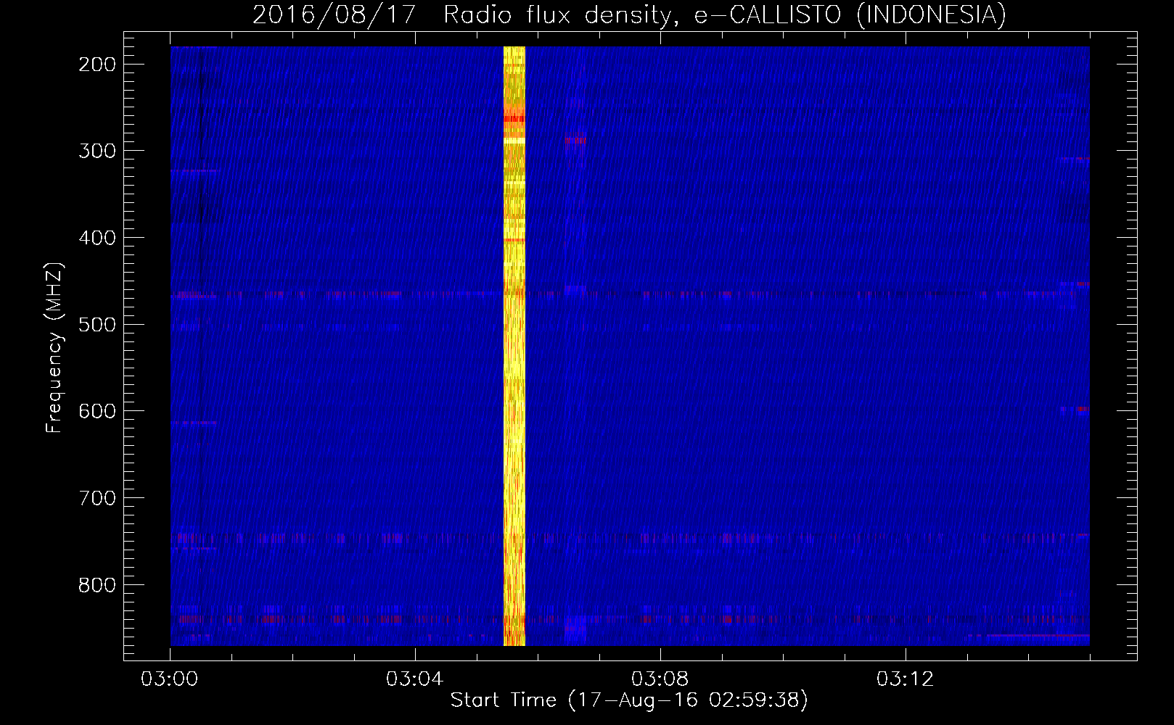
Task: Click the 03:00 time tick label
Action: point(170,679)
